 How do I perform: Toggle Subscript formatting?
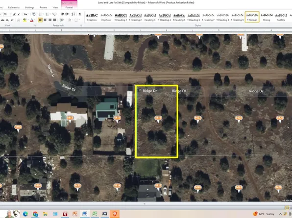coord(7,20)
